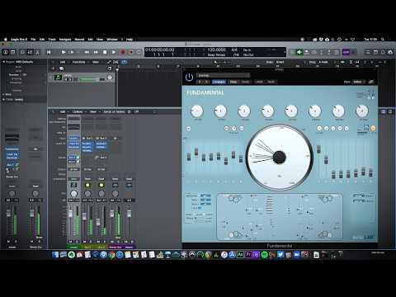
Task: Open the List Editors panel
Action: tap(368, 52)
